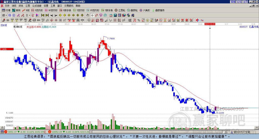Click the 7.7800 high price label
259x139 pixels.
point(111,39)
